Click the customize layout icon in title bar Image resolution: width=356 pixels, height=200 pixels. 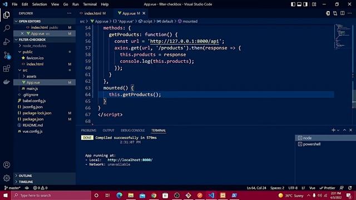[x=314, y=4]
